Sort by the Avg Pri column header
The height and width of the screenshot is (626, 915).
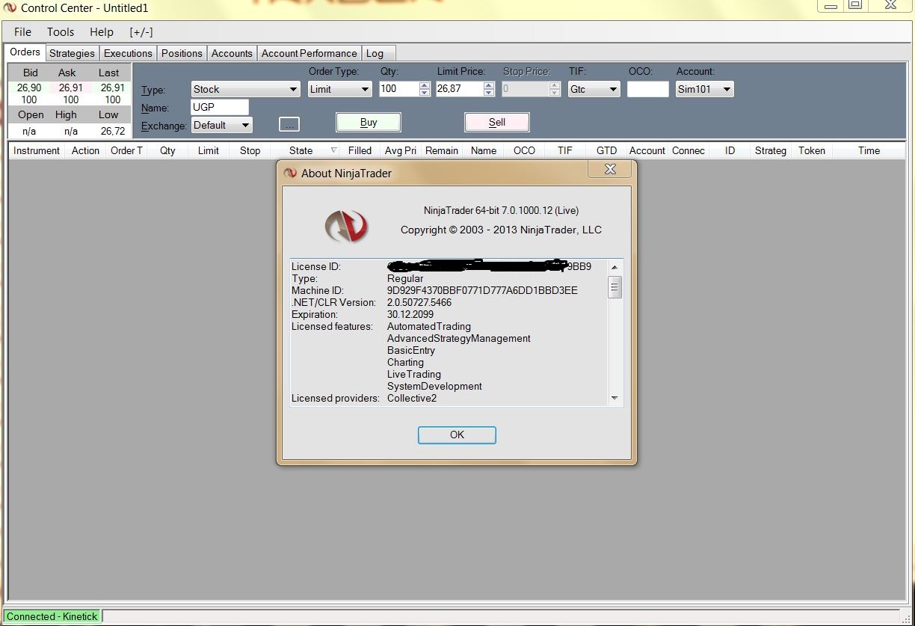pyautogui.click(x=401, y=150)
